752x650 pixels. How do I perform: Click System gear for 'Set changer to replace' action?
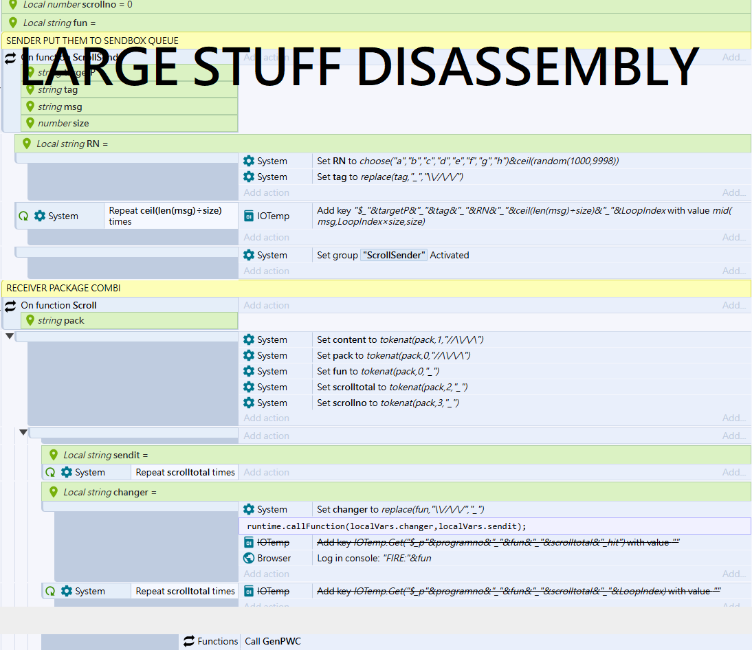tap(248, 509)
